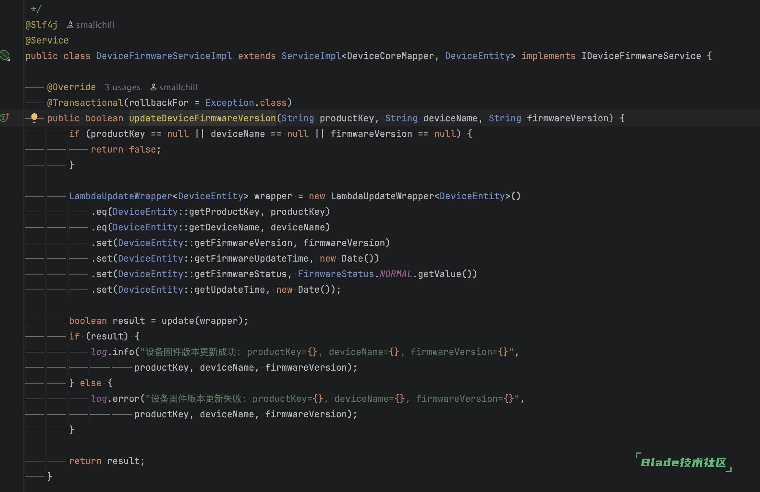
Task: Click the @Transactional annotation
Action: [x=85, y=103]
